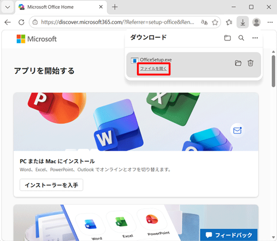Open a new browser tab
The height and width of the screenshot is (241, 277).
click(115, 7)
